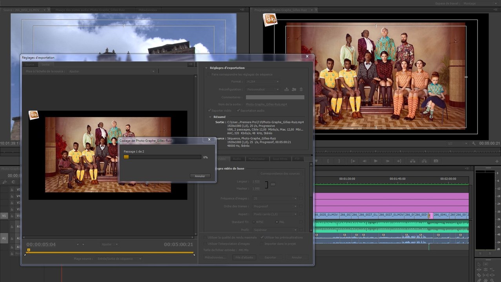The height and width of the screenshot is (282, 501).
Task: Click the Métadonnées button
Action: (215, 257)
